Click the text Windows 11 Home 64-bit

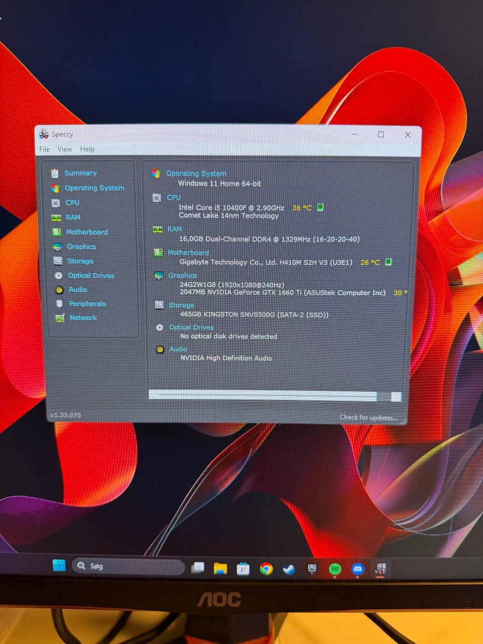click(x=219, y=184)
